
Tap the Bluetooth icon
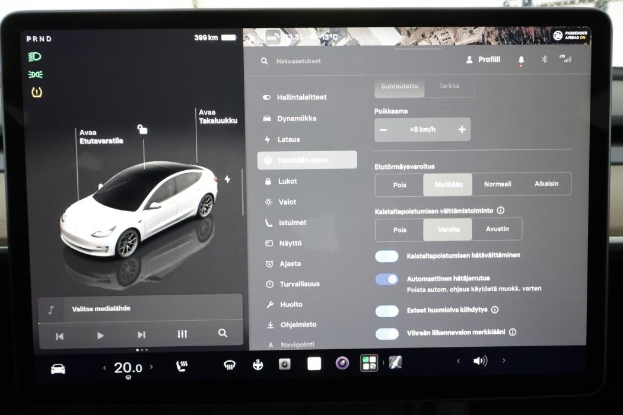[x=544, y=59]
